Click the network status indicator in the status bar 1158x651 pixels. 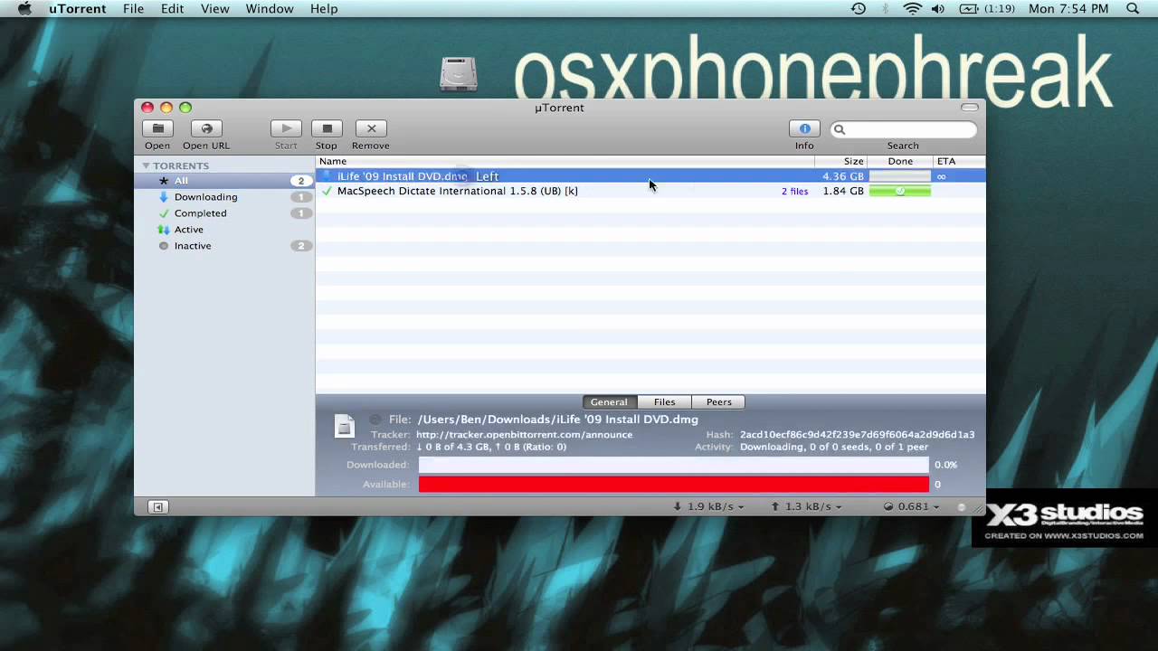(961, 507)
